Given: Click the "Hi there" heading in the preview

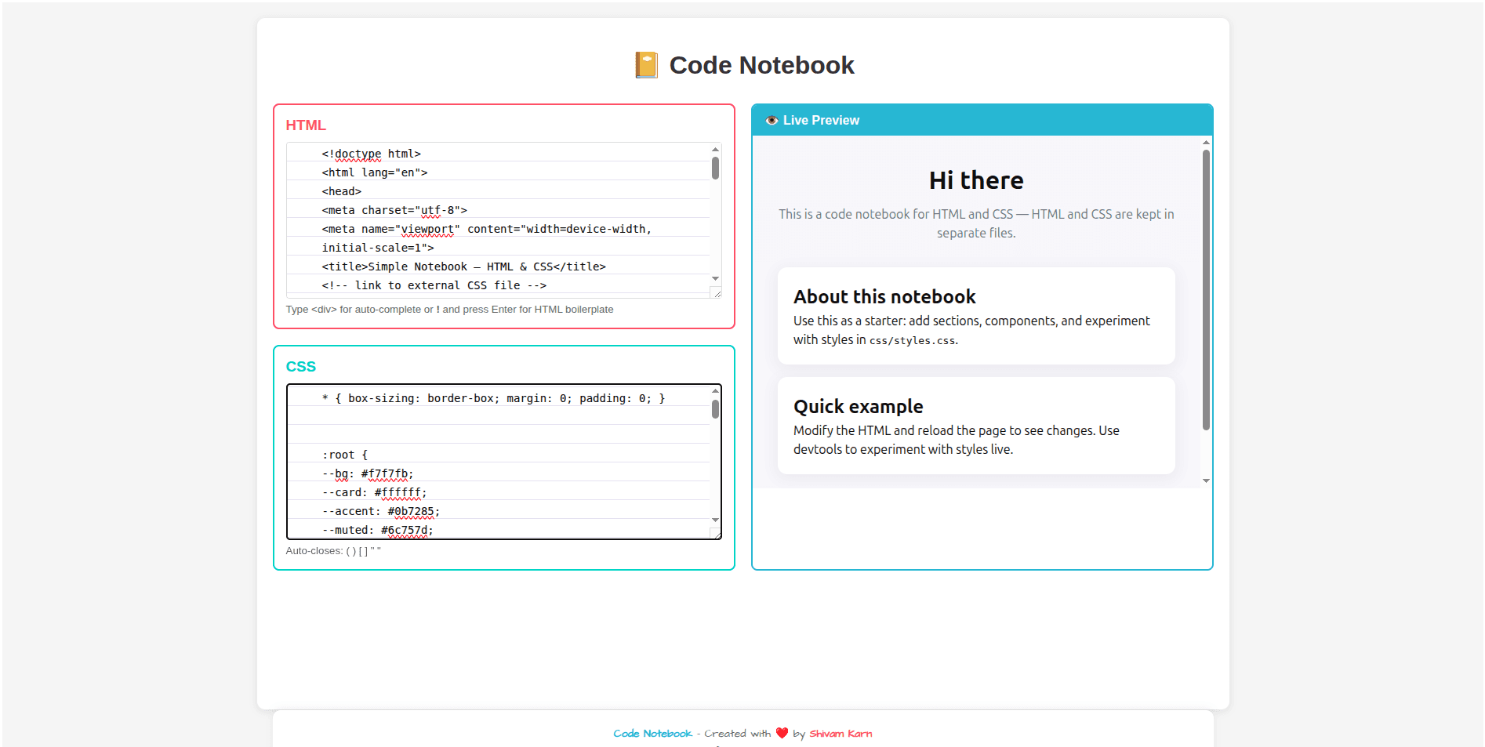Looking at the screenshot, I should (975, 179).
